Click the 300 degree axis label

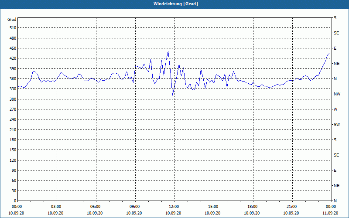13,99
